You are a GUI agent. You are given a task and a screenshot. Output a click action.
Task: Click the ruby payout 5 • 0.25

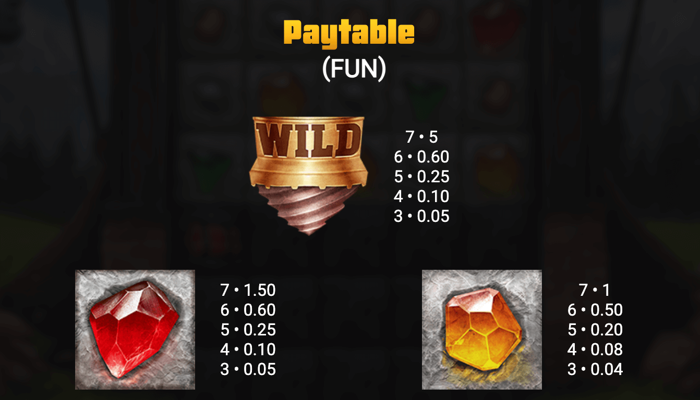coord(248,330)
